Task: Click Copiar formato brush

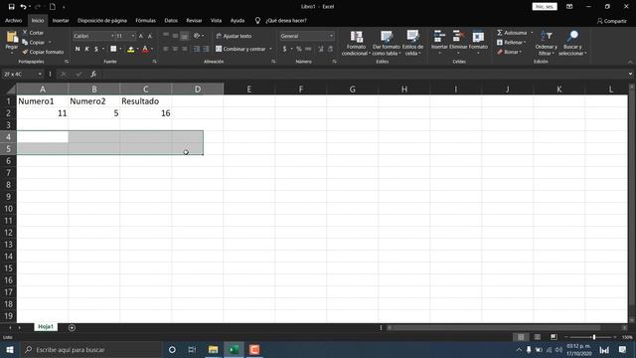Action: tap(43, 52)
